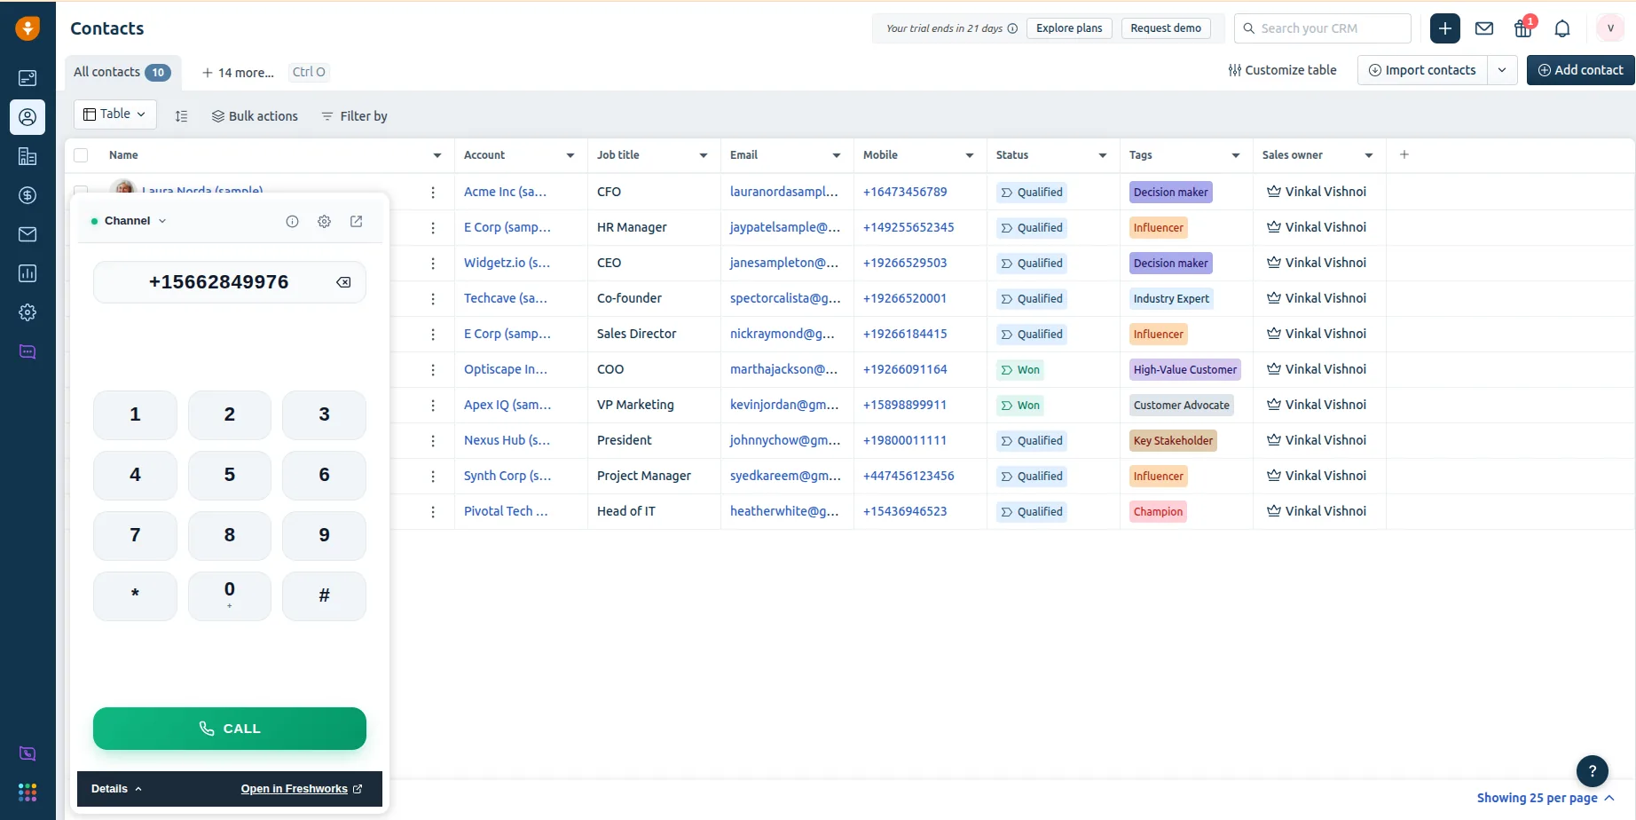Switch to the All contacts tab
This screenshot has height=820, width=1636.
[122, 72]
